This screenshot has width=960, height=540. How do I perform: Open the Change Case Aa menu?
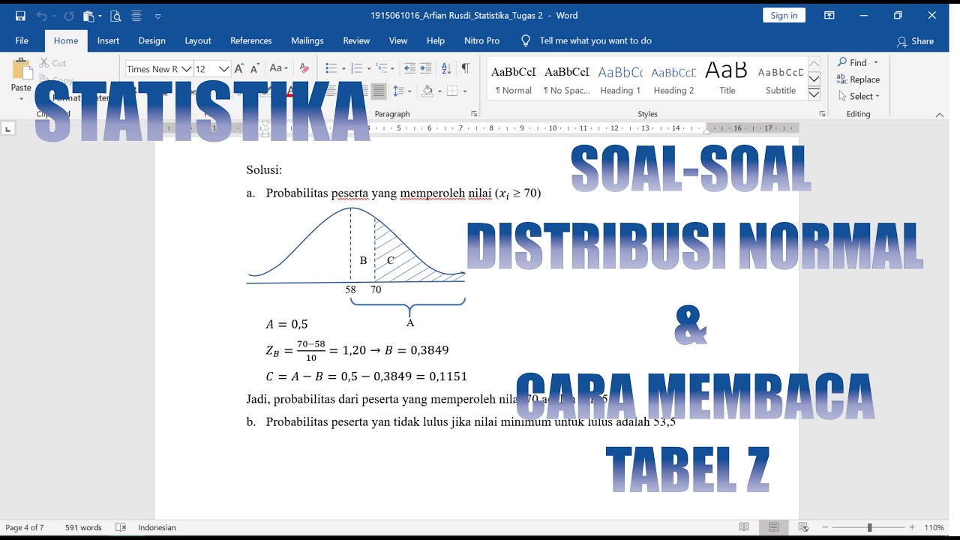coord(278,68)
